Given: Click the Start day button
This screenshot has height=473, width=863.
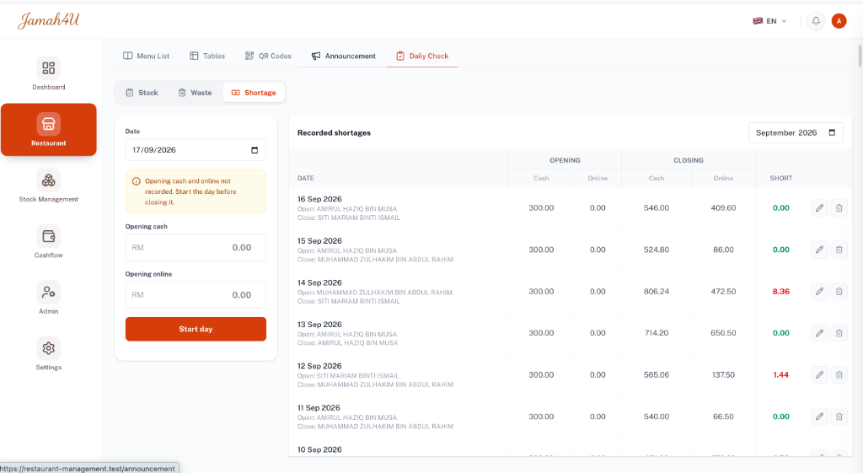Looking at the screenshot, I should click(196, 329).
